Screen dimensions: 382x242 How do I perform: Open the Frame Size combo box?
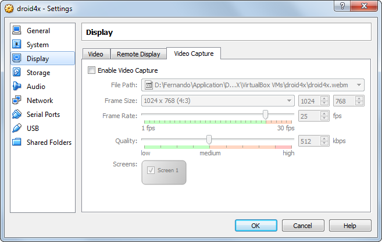click(218, 101)
